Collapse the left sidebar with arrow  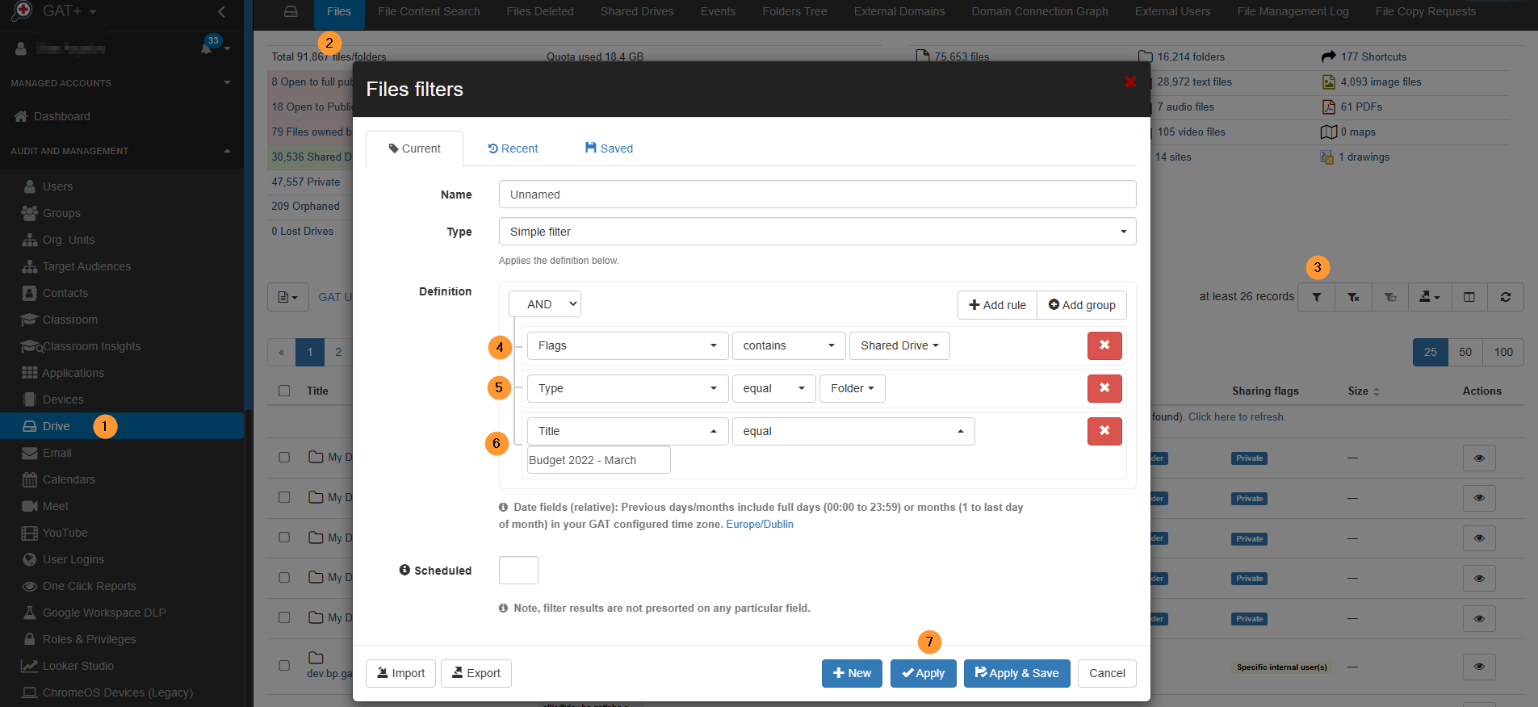[222, 11]
